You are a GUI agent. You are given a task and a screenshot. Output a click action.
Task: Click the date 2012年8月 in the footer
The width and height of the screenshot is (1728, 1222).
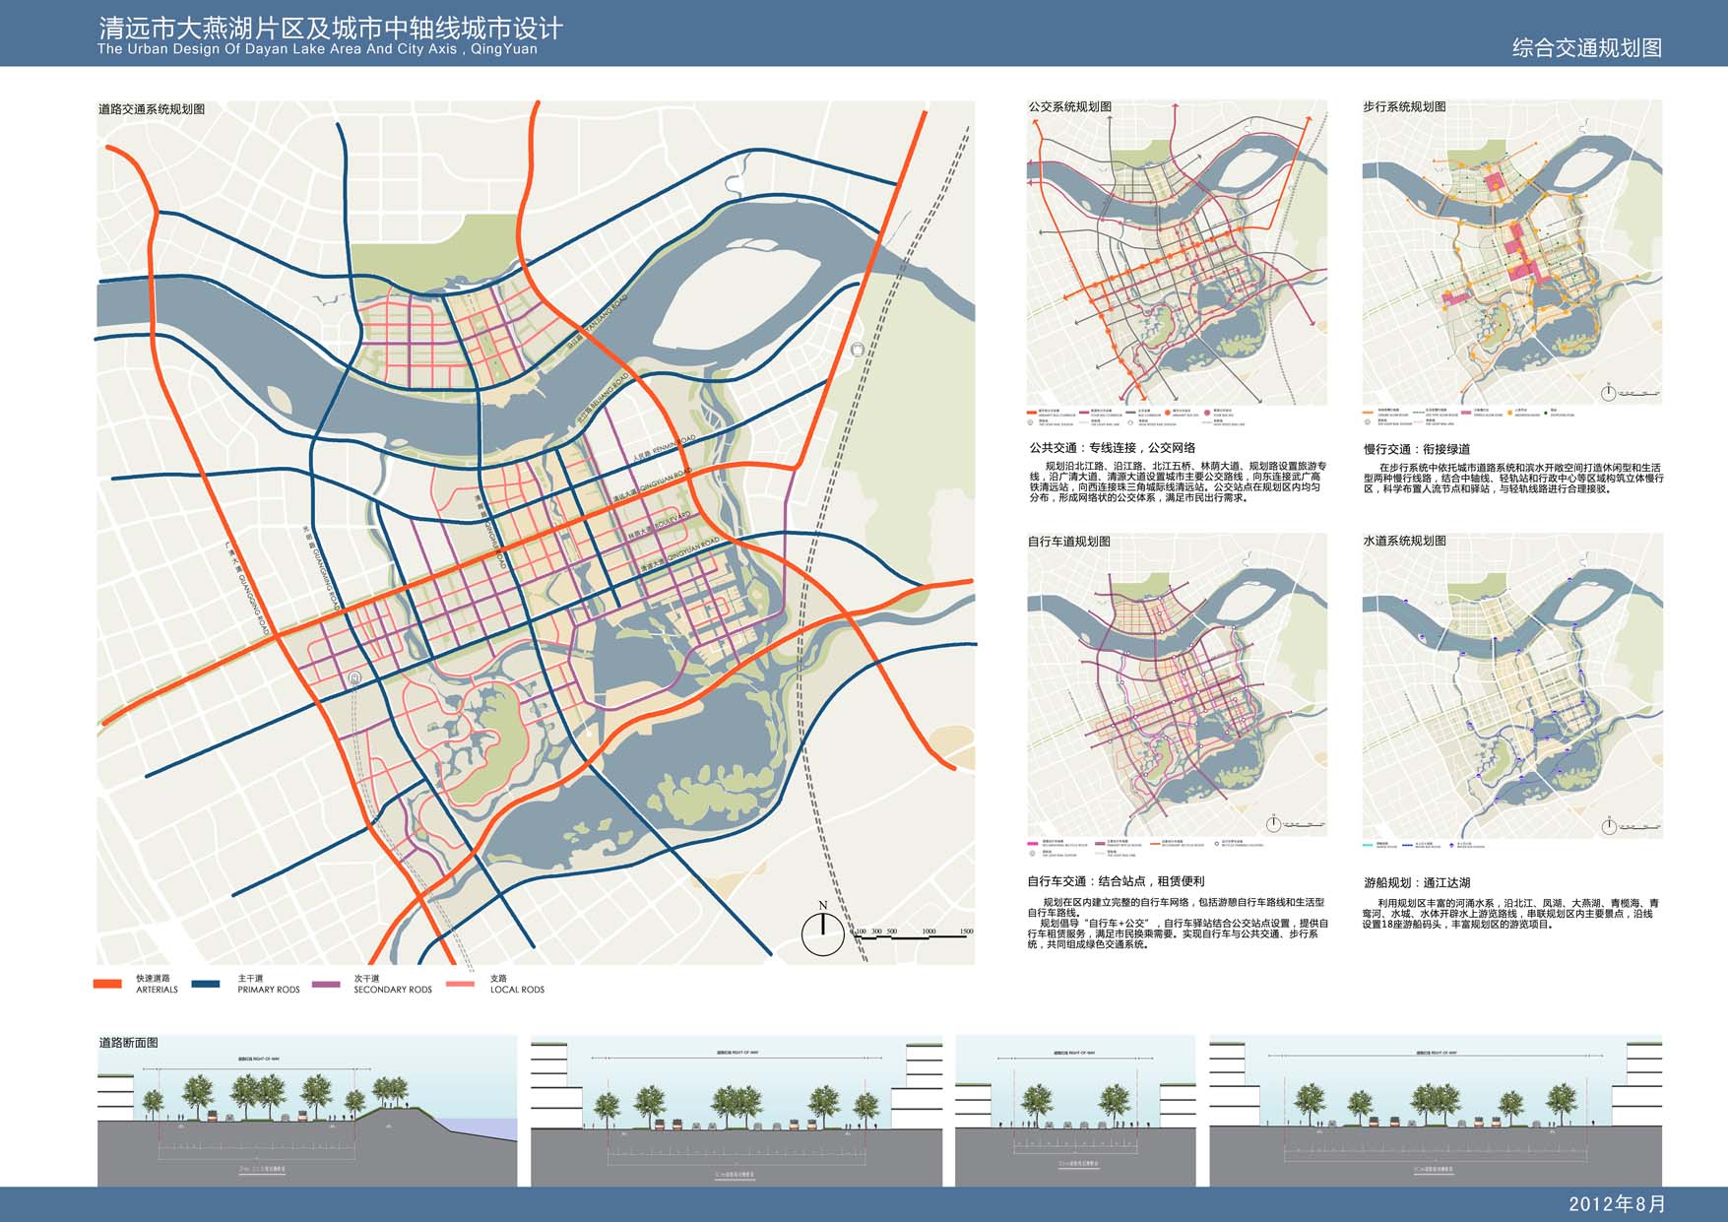(1618, 1203)
